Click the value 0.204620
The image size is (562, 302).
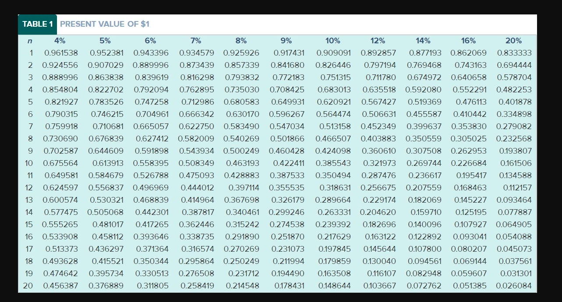pyautogui.click(x=378, y=212)
